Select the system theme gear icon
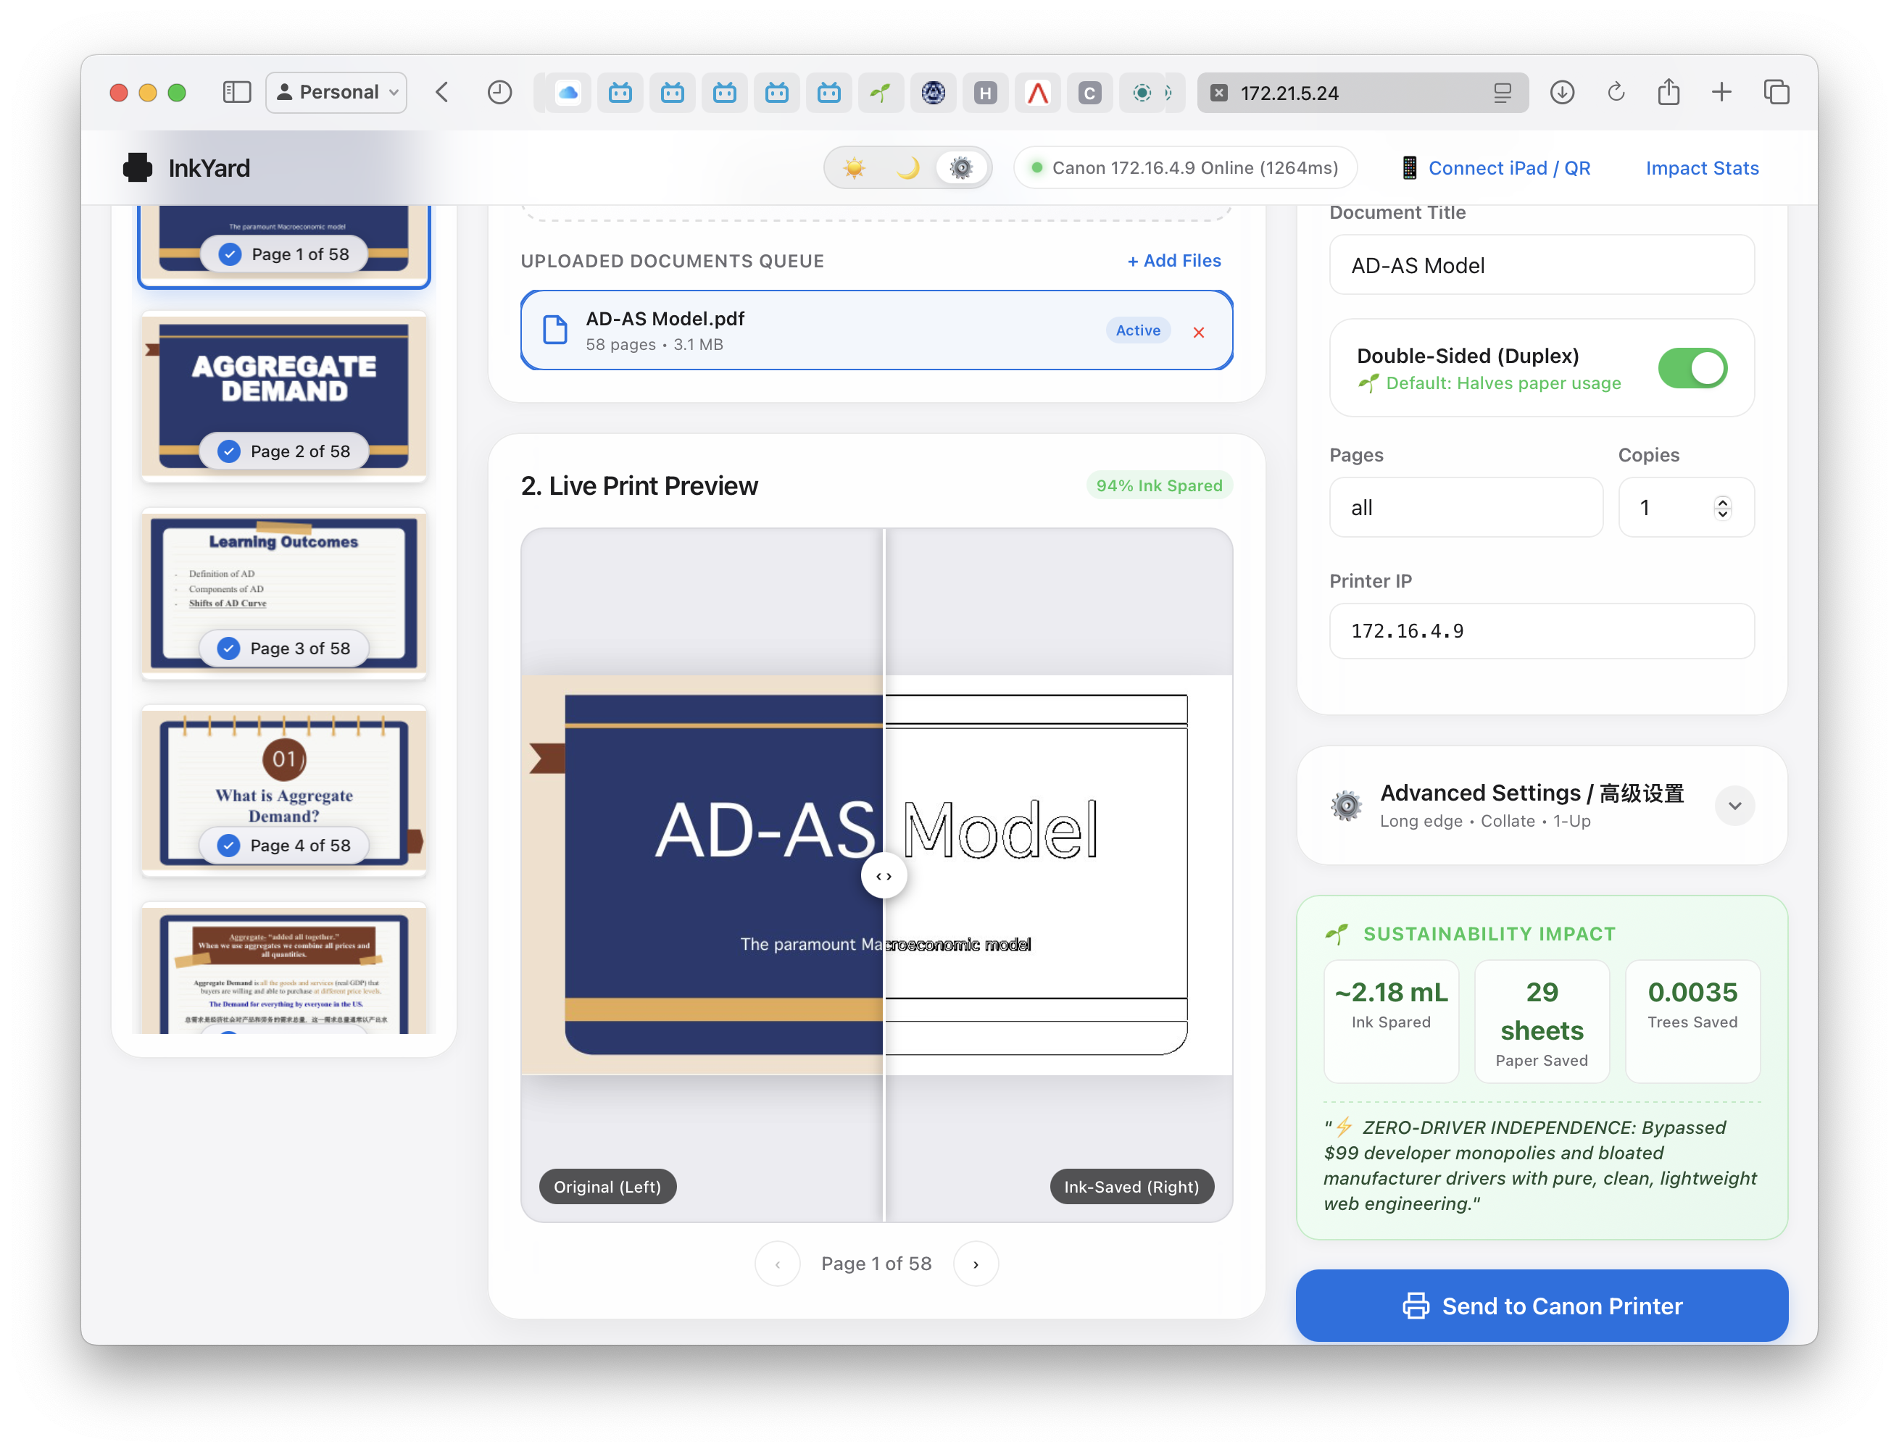This screenshot has width=1899, height=1452. pyautogui.click(x=961, y=167)
